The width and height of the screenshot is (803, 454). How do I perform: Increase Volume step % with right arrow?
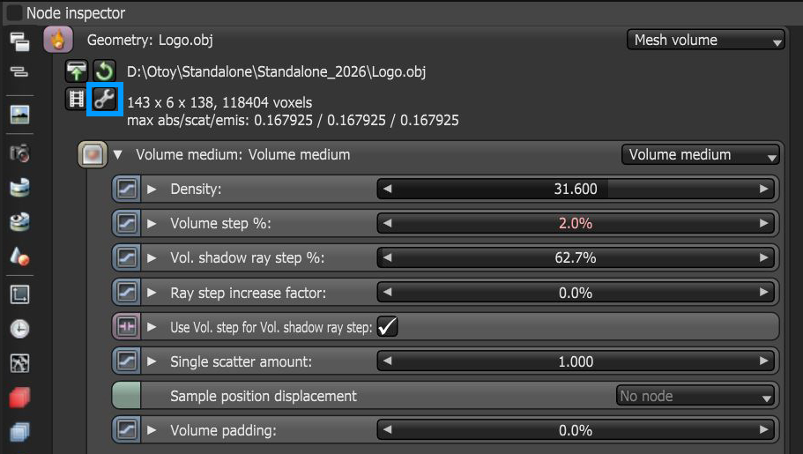pyautogui.click(x=764, y=224)
